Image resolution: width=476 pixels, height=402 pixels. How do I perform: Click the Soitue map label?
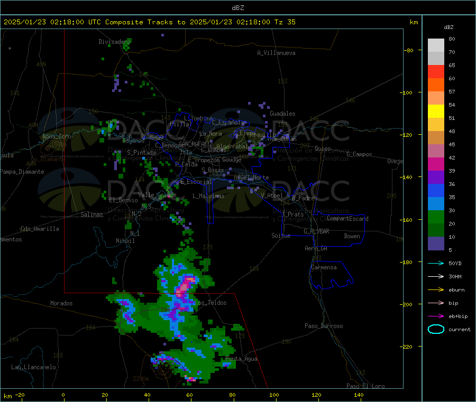coord(281,236)
